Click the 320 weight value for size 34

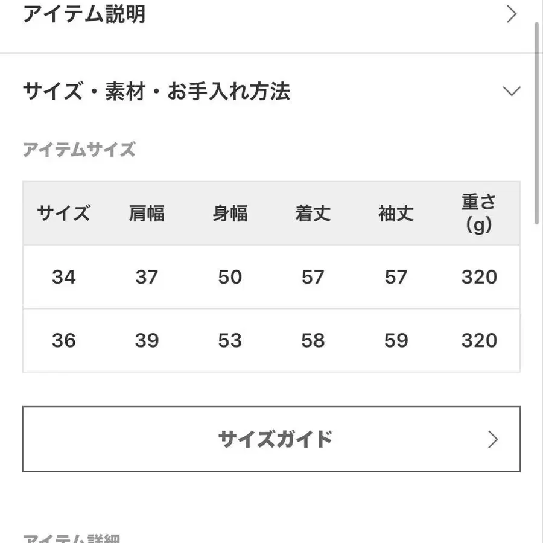point(478,277)
